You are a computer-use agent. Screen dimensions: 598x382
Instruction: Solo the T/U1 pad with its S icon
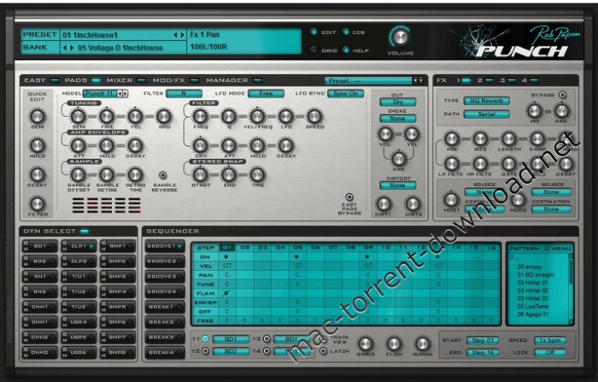(x=64, y=273)
